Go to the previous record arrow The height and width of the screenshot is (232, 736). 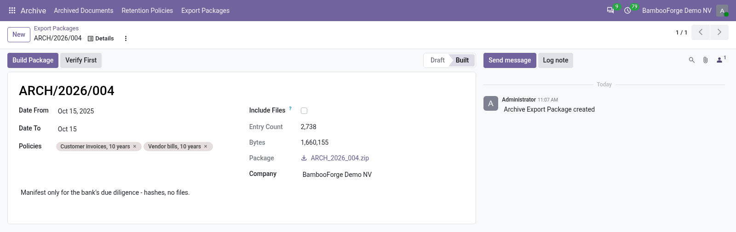tap(701, 32)
